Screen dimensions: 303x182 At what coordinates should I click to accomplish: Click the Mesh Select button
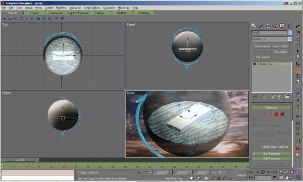[262, 46]
